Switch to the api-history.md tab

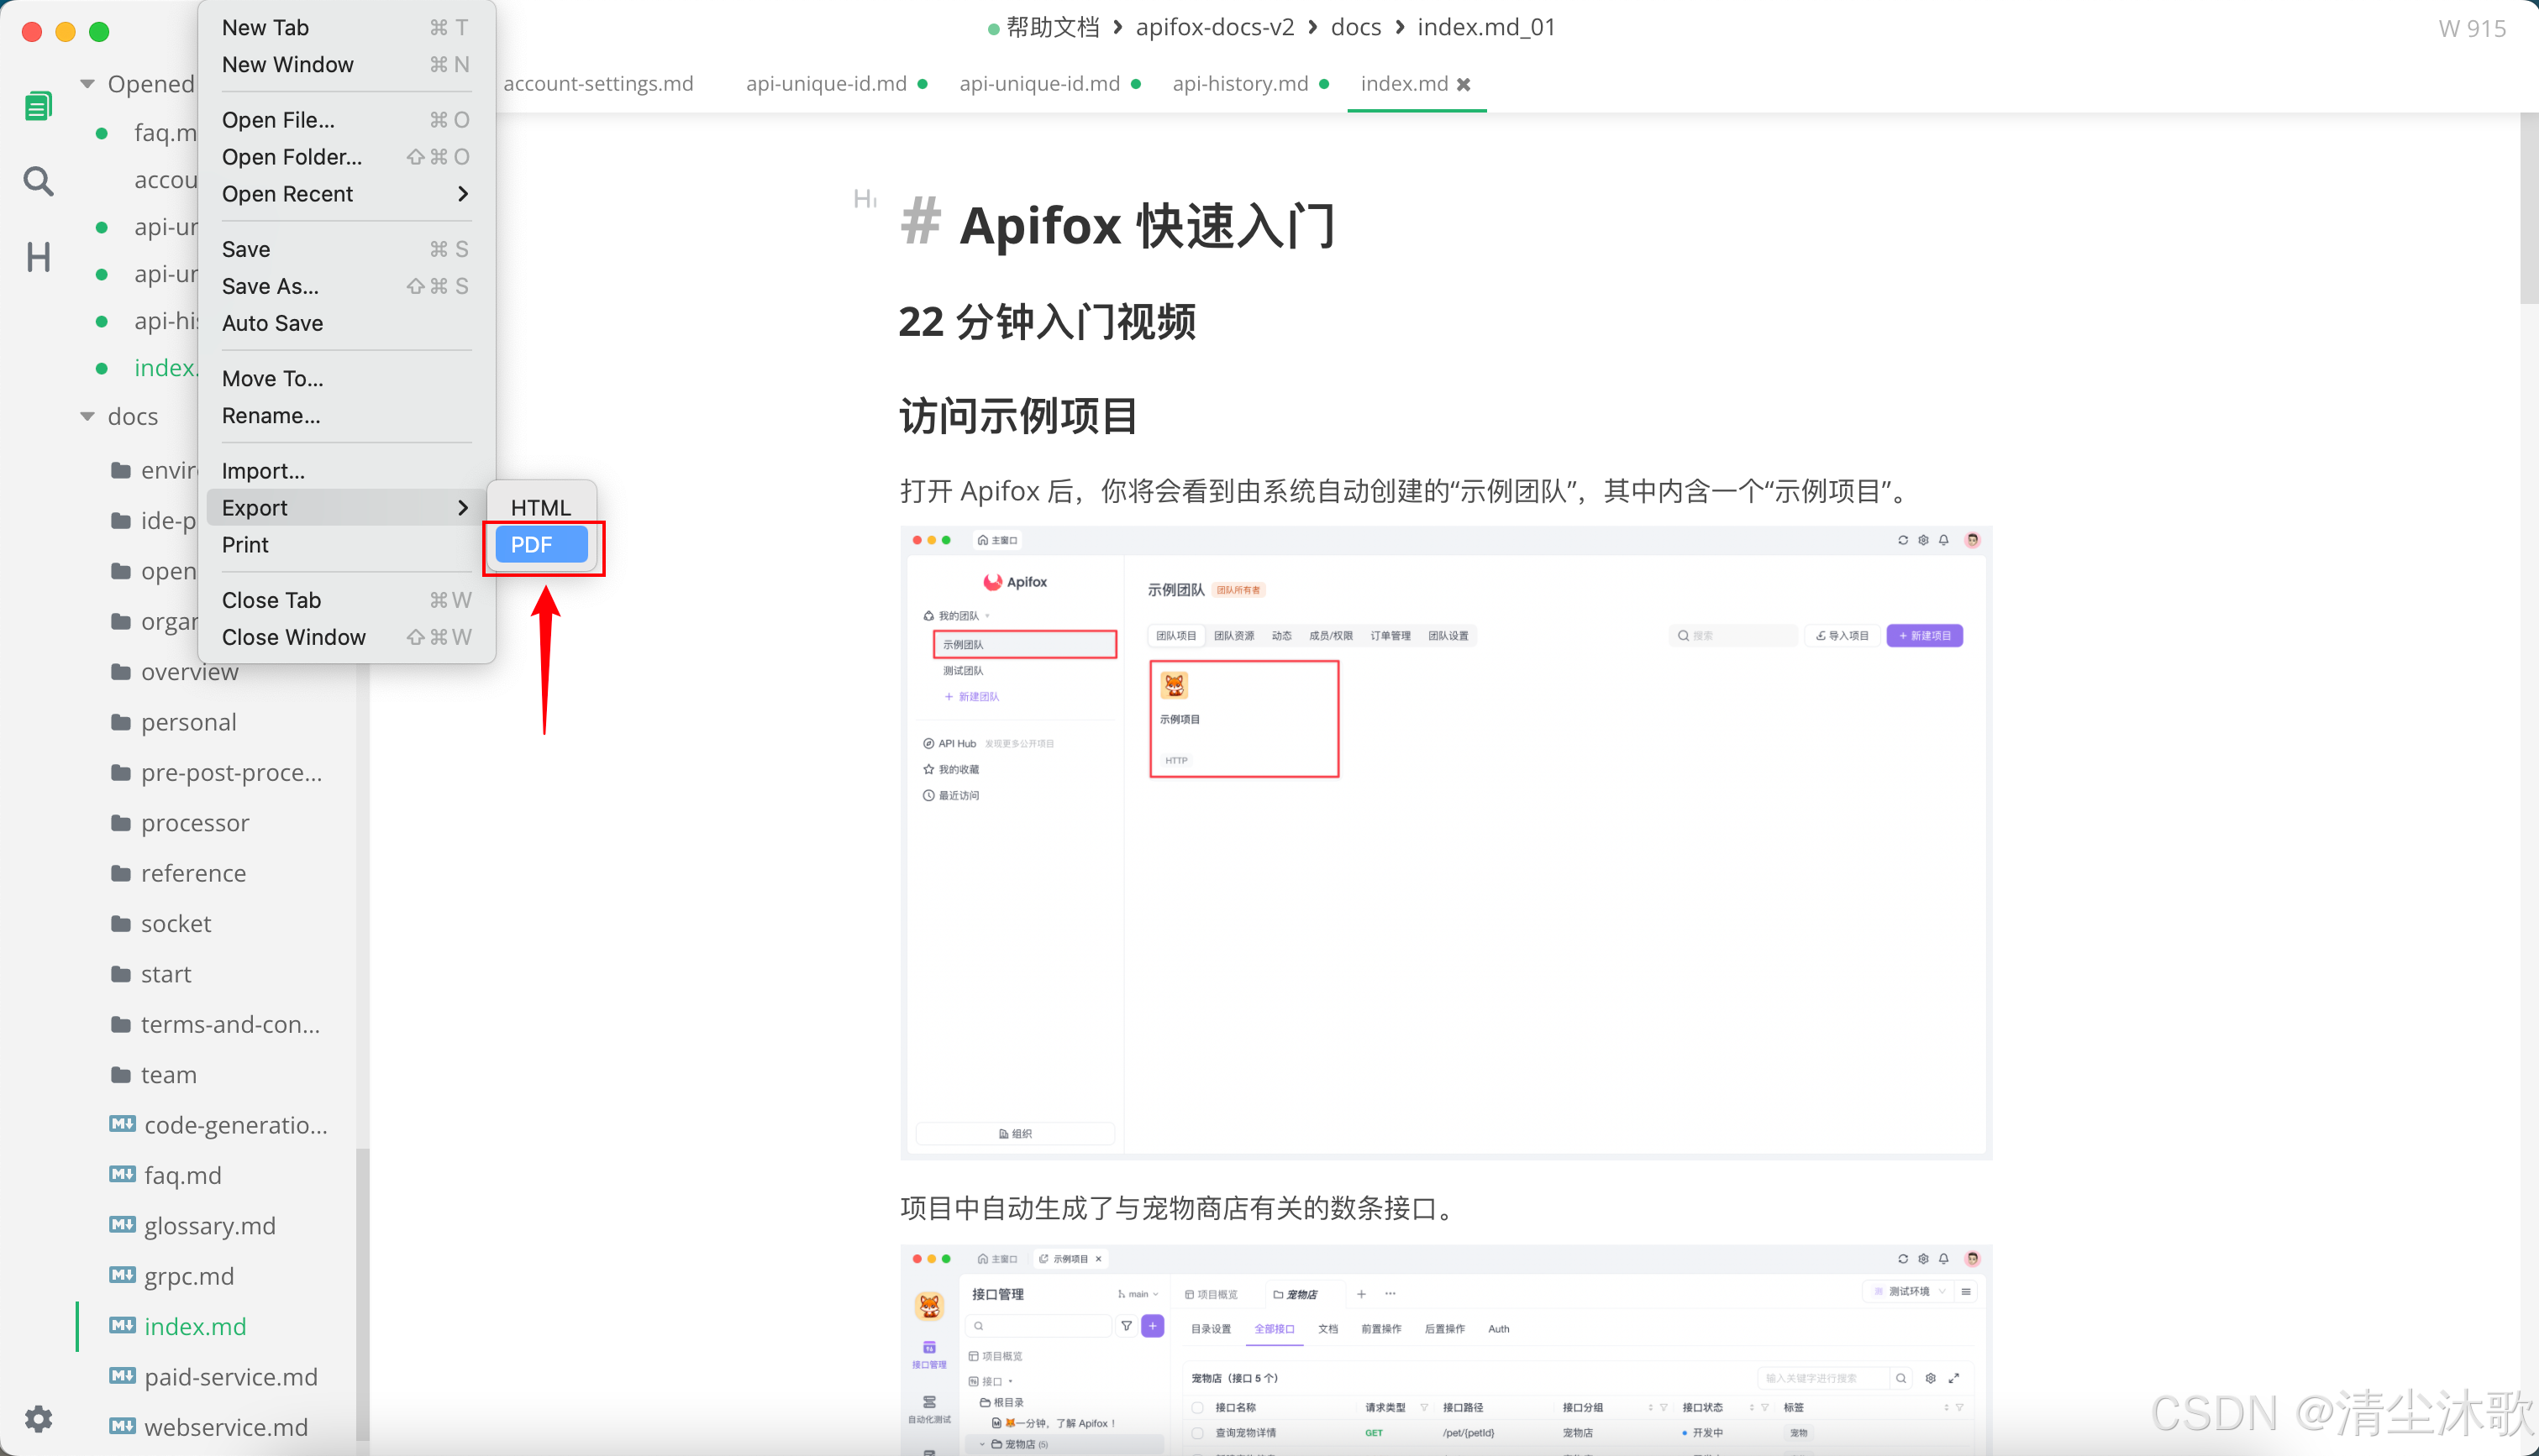pos(1239,84)
